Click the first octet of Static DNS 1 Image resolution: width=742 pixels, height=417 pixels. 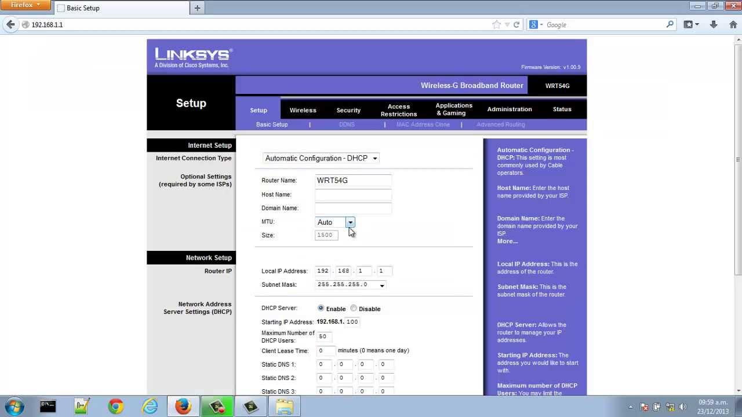[323, 364]
